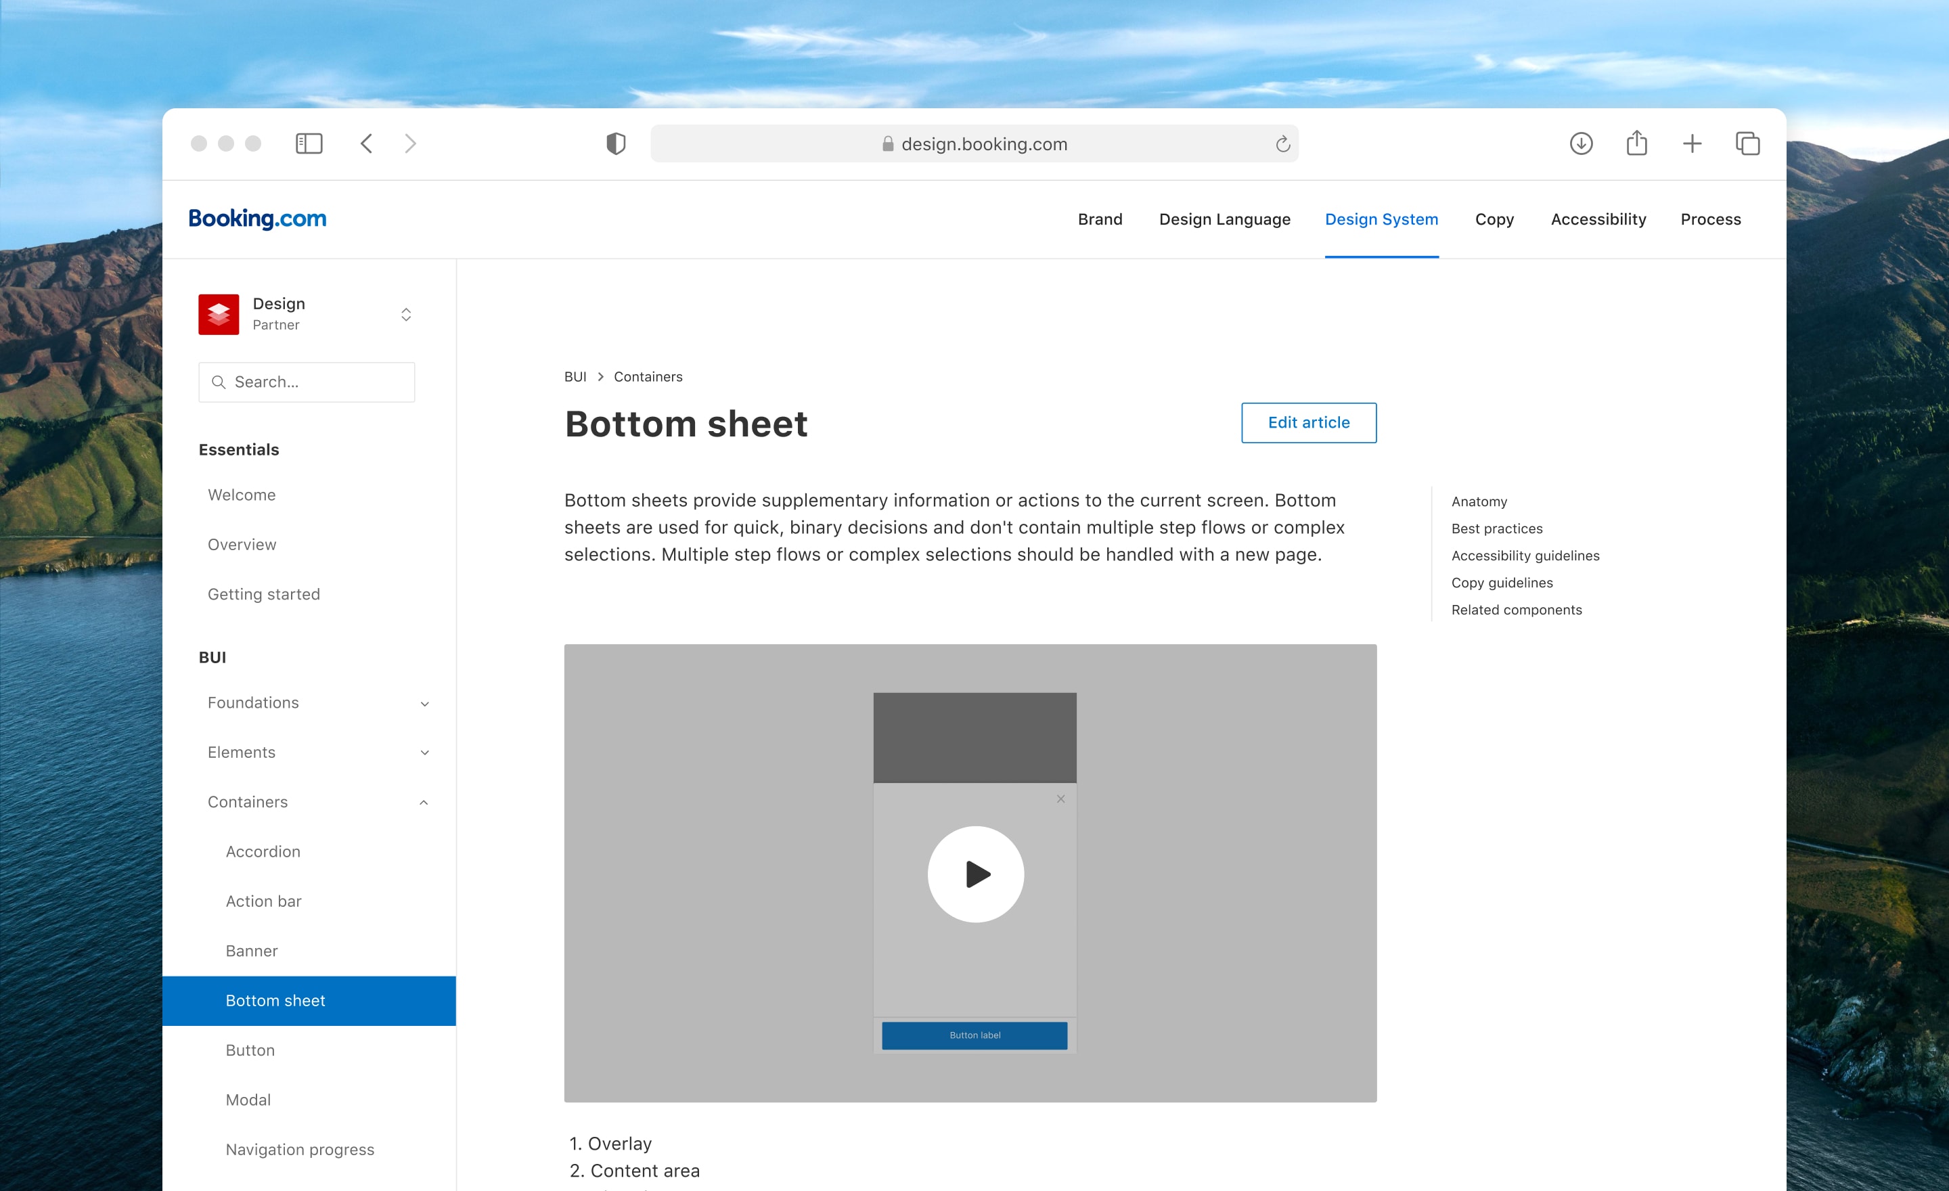Viewport: 1949px width, 1191px height.
Task: Open the Design Partner switcher chevrons
Action: point(406,314)
